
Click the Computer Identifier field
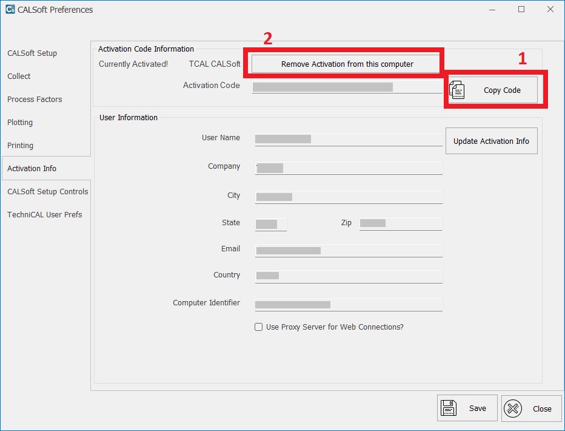coord(349,304)
